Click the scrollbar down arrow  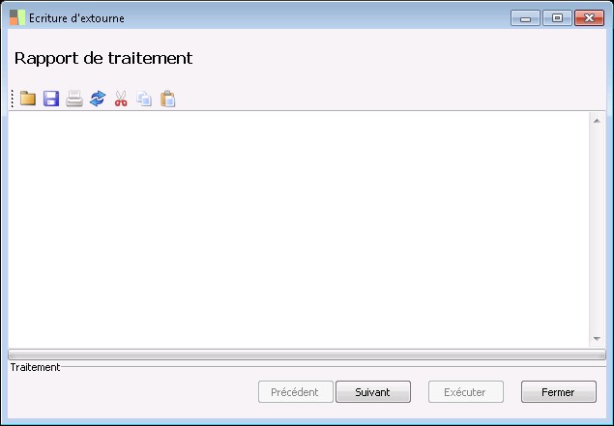[597, 339]
